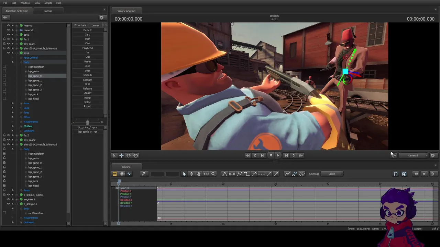Switch to the Motion Editor mode
This screenshot has height=247, width=440.
122,174
